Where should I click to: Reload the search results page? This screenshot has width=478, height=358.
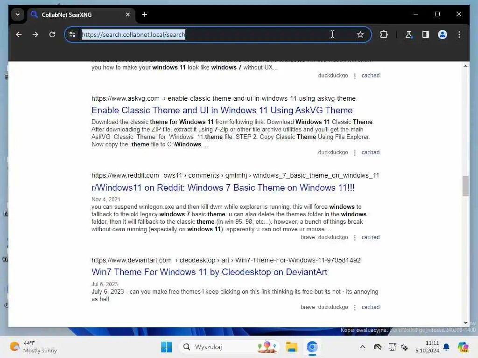[x=52, y=34]
